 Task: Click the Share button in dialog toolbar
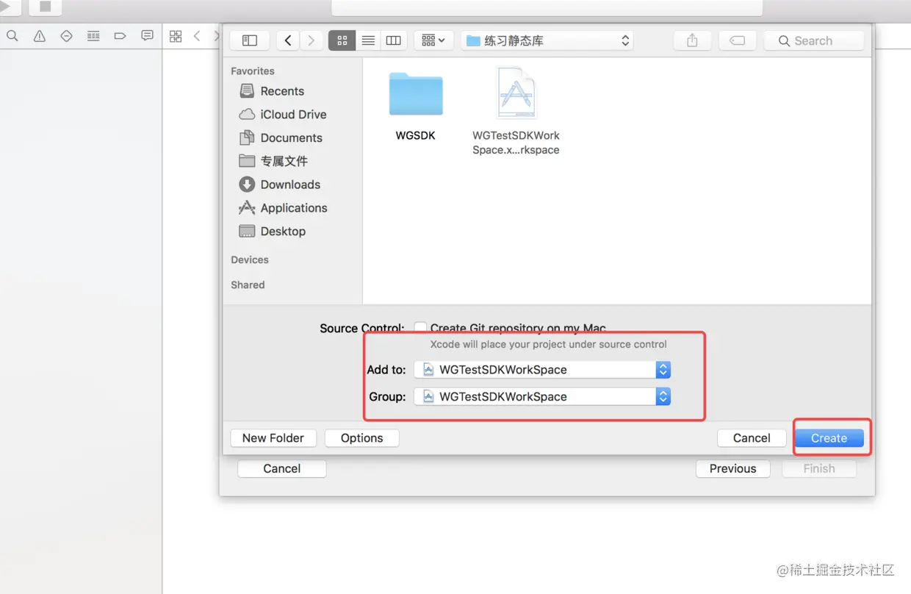(x=692, y=40)
